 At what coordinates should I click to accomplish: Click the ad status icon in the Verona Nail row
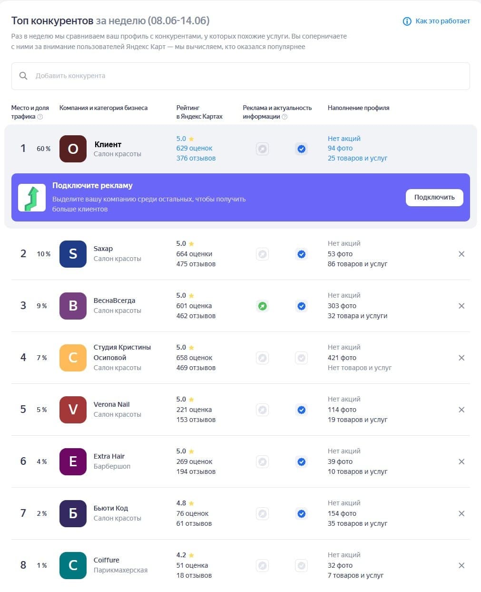pyautogui.click(x=262, y=410)
